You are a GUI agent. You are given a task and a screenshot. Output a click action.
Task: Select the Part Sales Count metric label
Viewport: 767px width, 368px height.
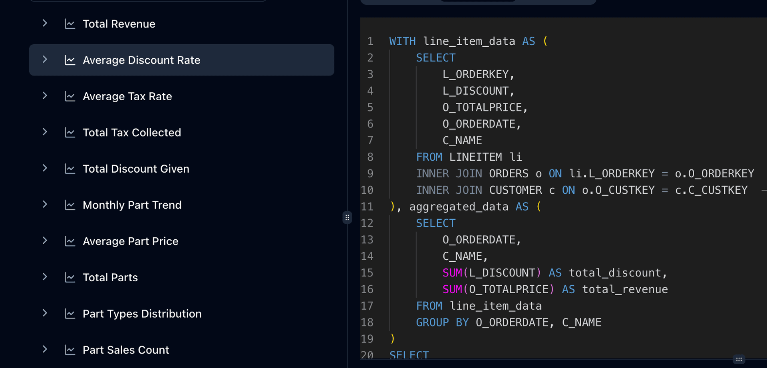click(126, 350)
